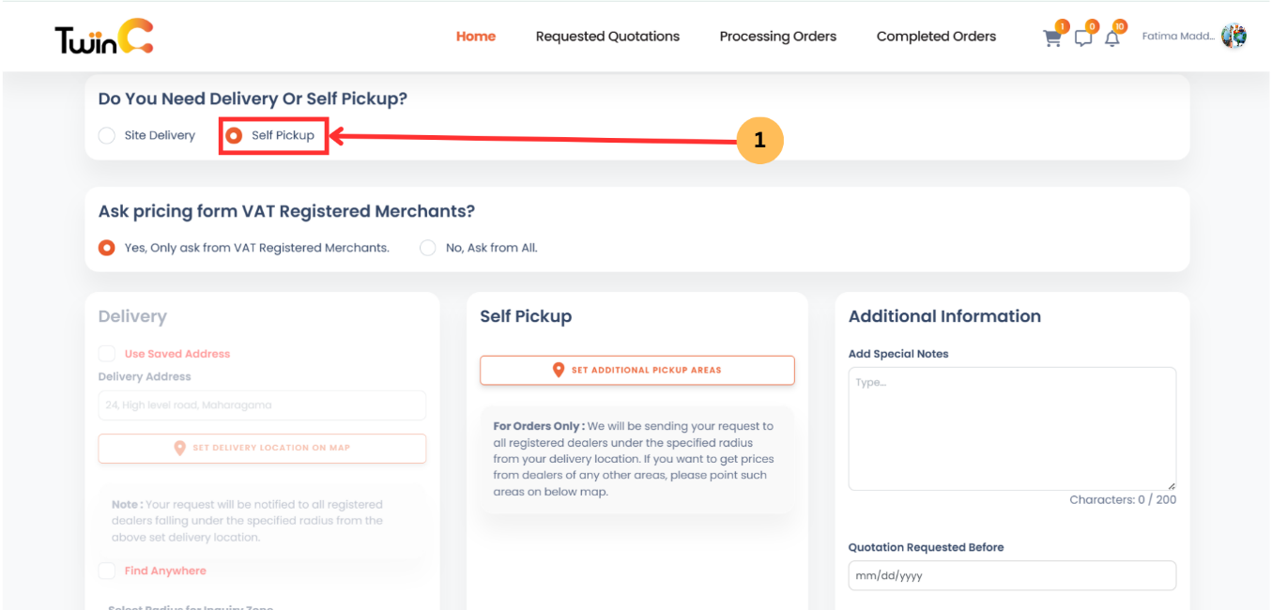This screenshot has width=1272, height=610.
Task: Open the chat messages icon
Action: pyautogui.click(x=1083, y=38)
